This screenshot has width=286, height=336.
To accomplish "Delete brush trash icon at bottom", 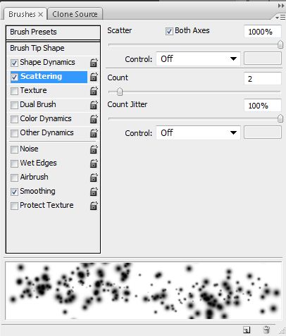I will [266, 330].
